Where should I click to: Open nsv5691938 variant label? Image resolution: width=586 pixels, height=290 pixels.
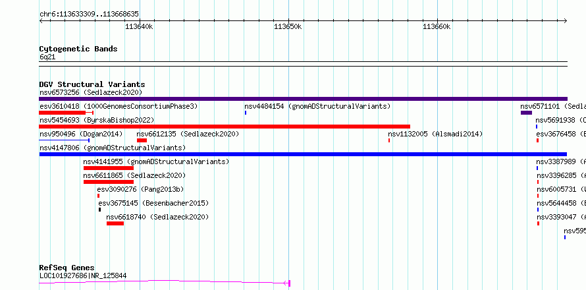coord(560,120)
